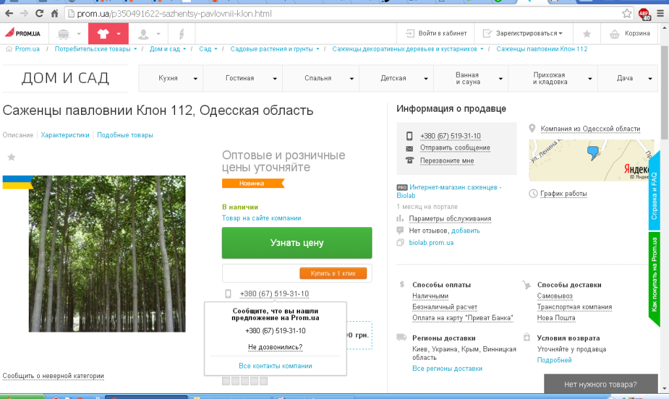Click the green Узнать цену button
Screen dimensions: 669x399
coord(297,243)
